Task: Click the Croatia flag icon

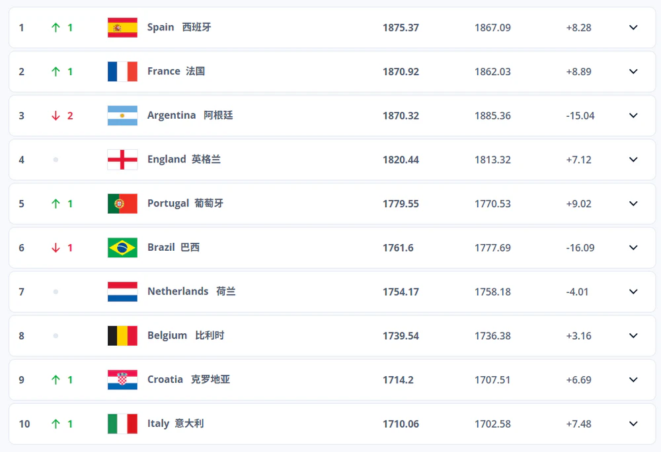Action: tap(122, 379)
